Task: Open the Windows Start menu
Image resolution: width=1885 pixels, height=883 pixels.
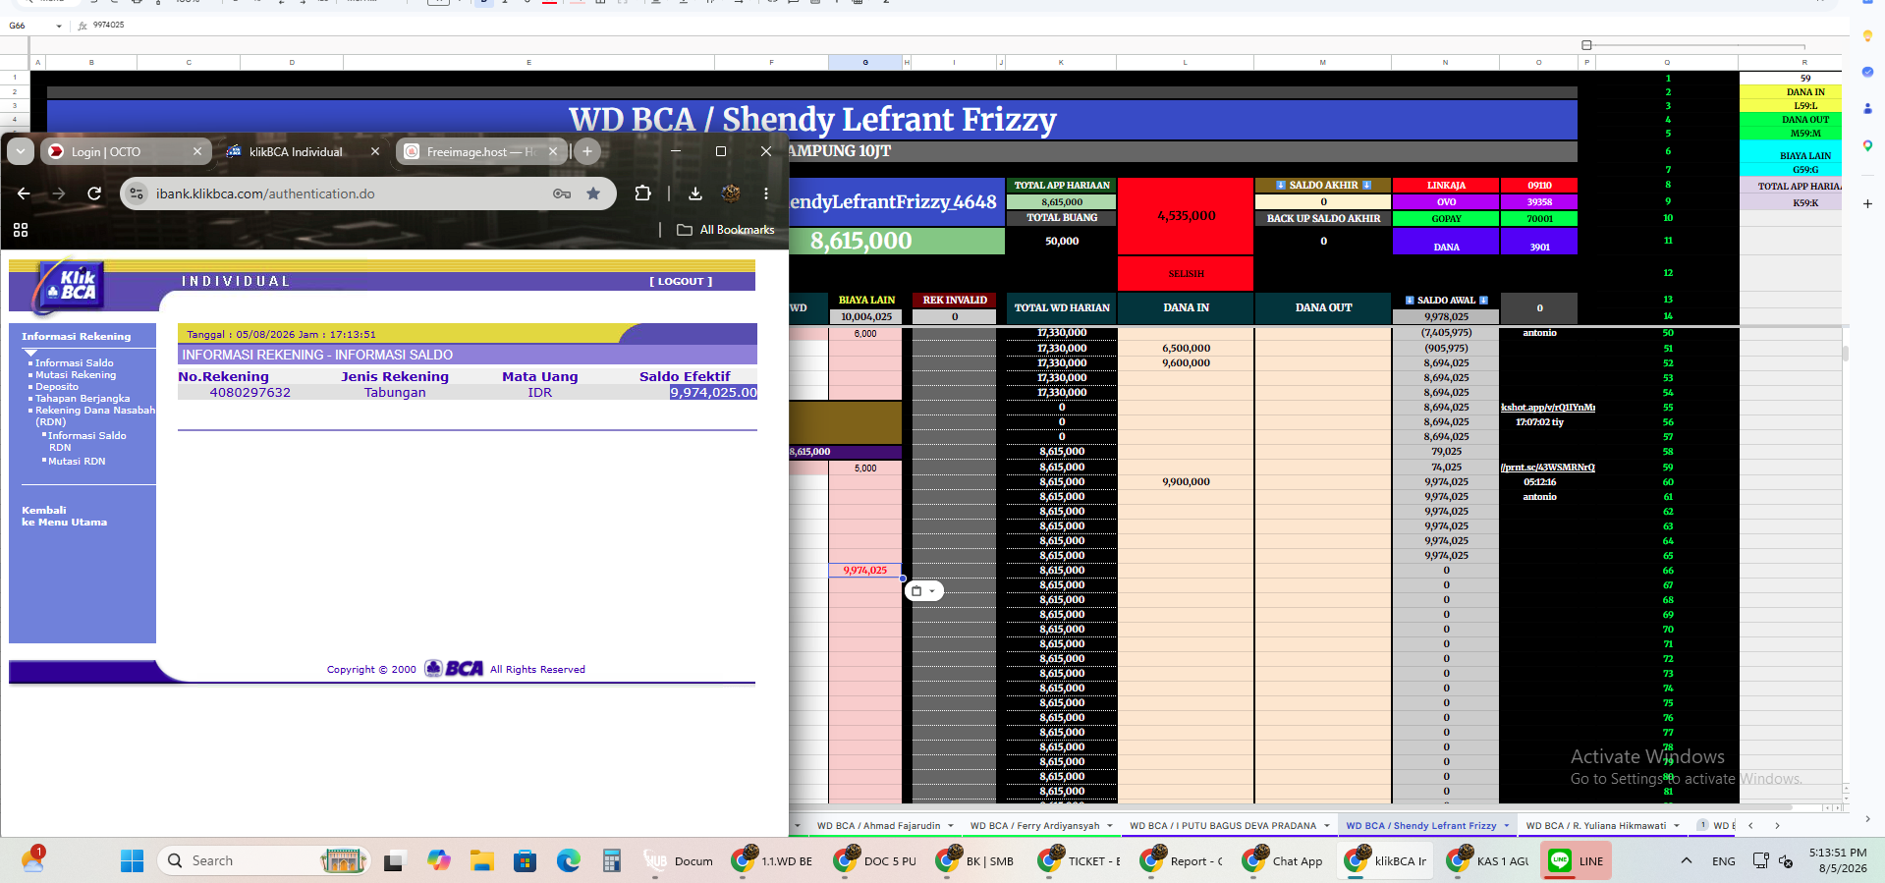Action: pyautogui.click(x=133, y=861)
